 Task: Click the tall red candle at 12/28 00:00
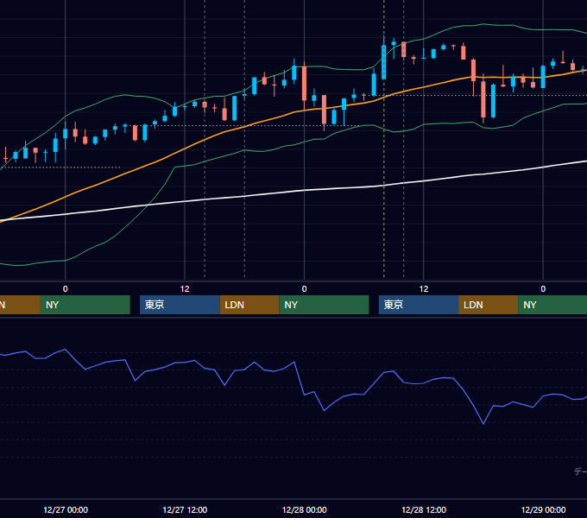point(304,84)
